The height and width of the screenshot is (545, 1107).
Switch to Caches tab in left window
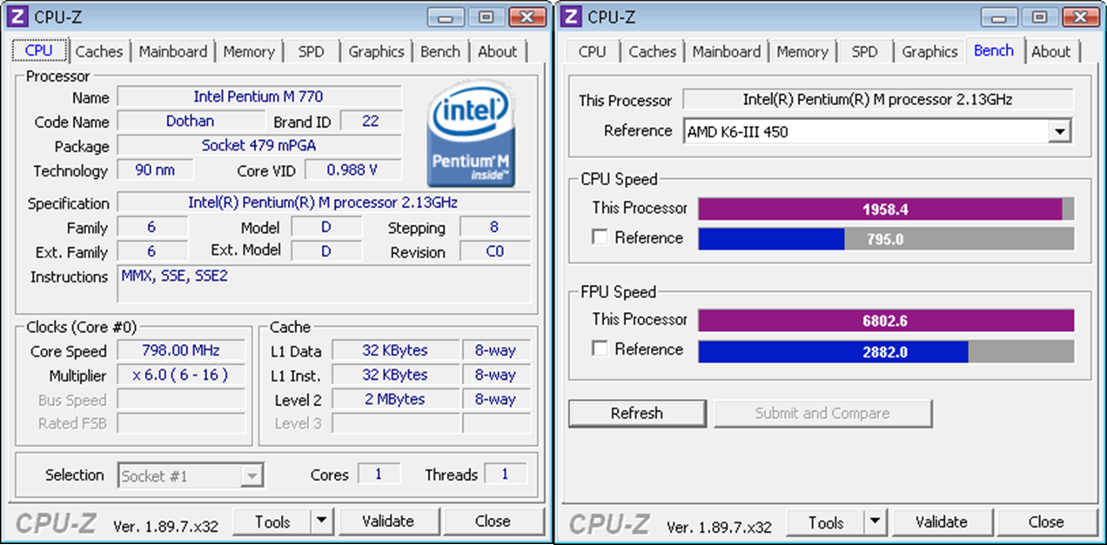(98, 51)
